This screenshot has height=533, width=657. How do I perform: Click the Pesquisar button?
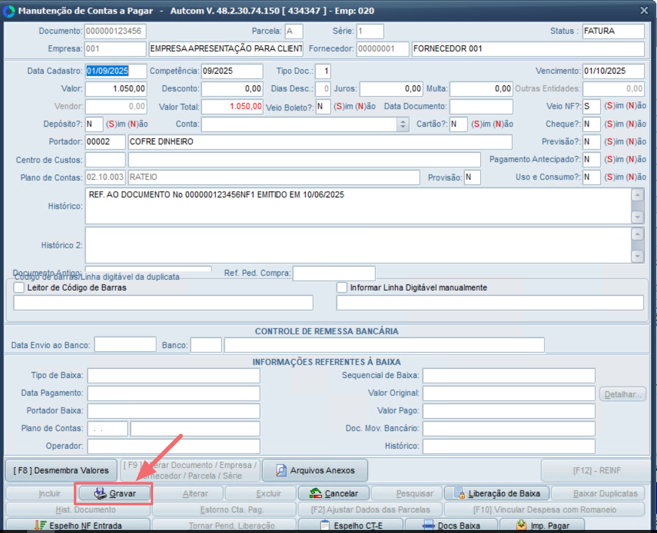(x=407, y=493)
